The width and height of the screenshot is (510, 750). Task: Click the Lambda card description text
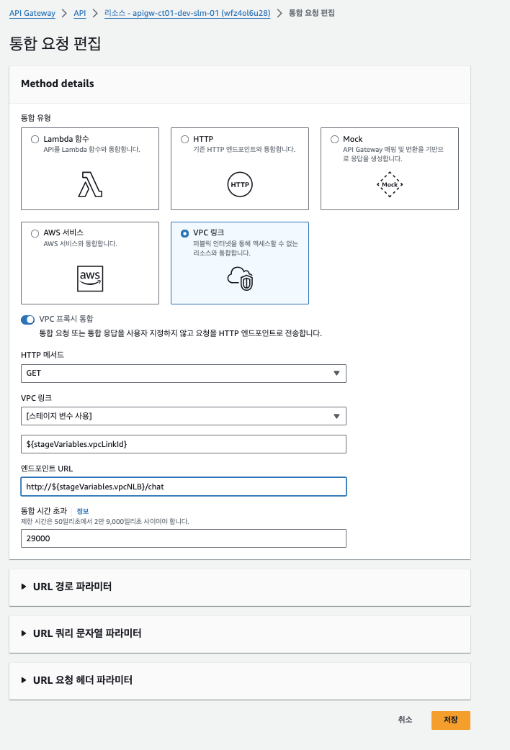coord(92,149)
